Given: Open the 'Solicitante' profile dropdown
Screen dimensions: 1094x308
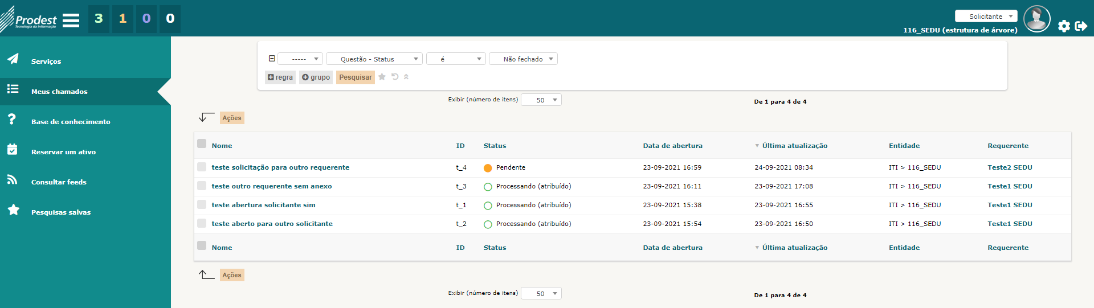Looking at the screenshot, I should (986, 17).
